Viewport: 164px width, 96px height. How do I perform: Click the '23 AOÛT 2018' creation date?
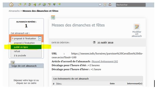105,43
